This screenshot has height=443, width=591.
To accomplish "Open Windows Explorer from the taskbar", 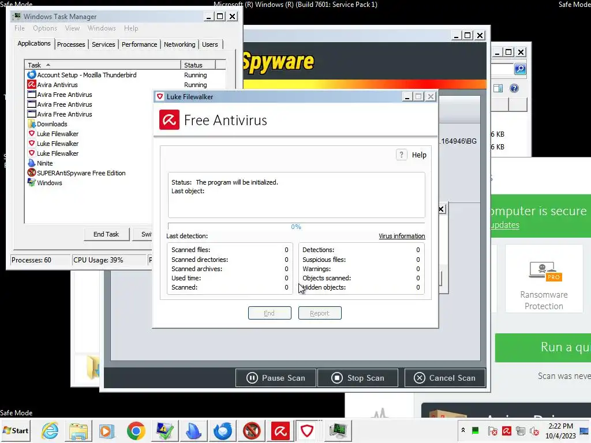I will [78, 430].
